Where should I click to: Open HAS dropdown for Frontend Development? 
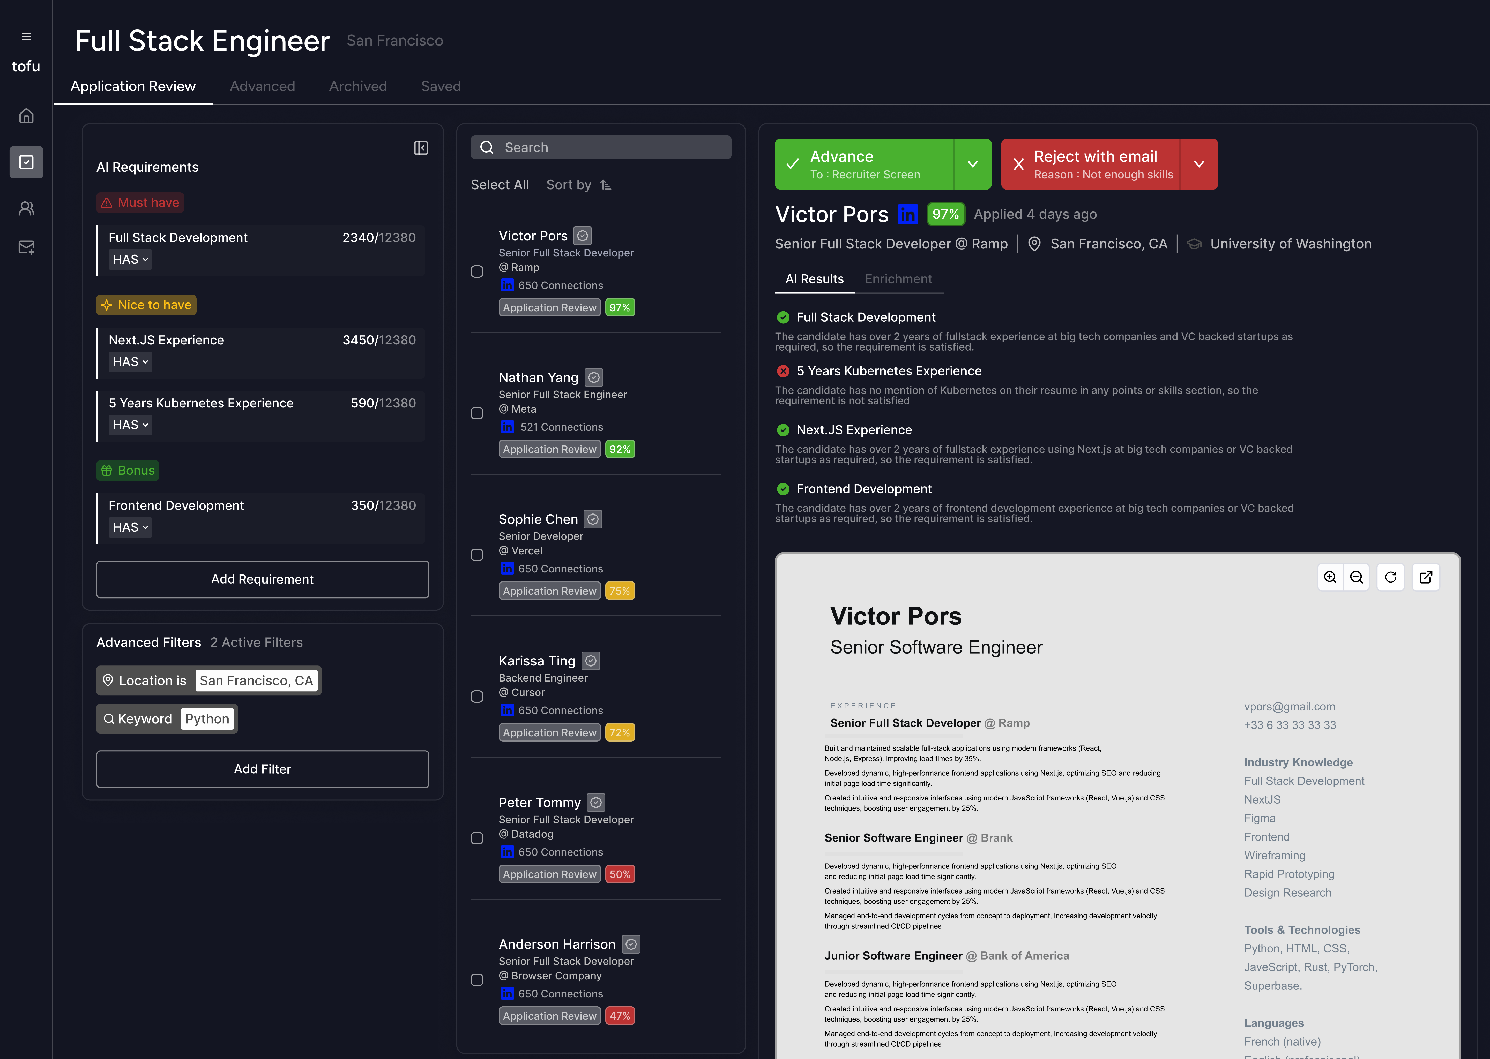point(130,527)
